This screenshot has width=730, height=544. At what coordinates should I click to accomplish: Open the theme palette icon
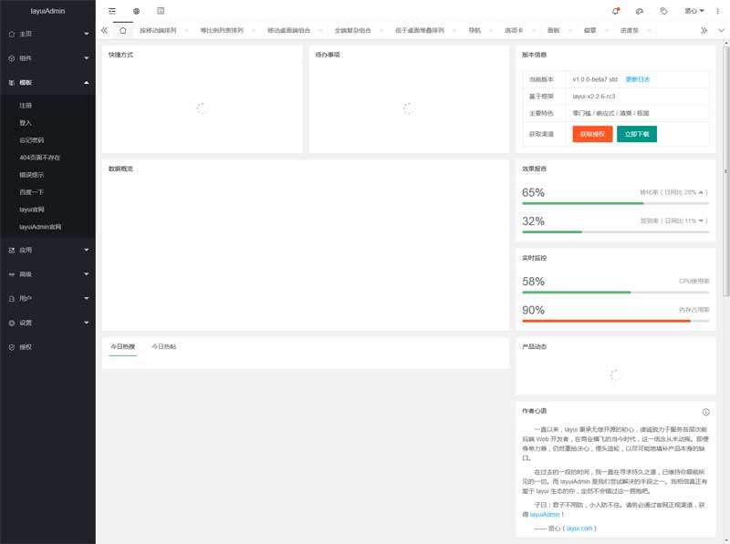point(640,11)
